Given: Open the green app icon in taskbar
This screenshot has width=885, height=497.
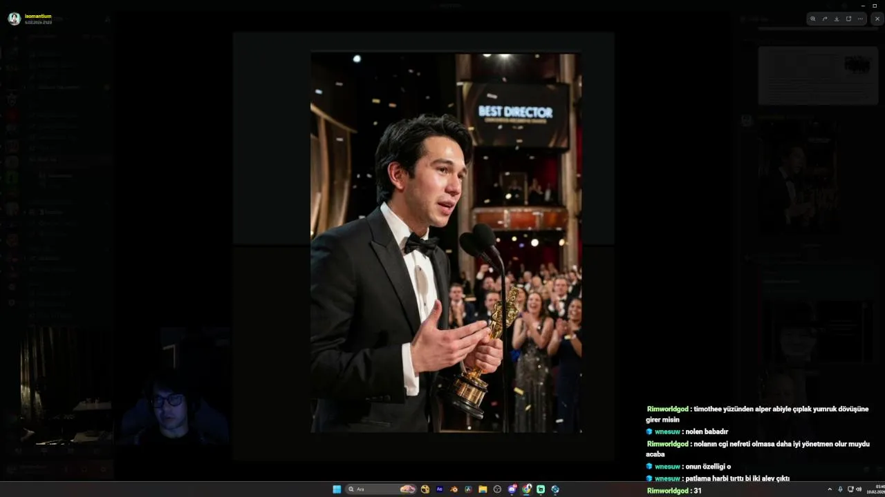Looking at the screenshot, I should (x=541, y=489).
